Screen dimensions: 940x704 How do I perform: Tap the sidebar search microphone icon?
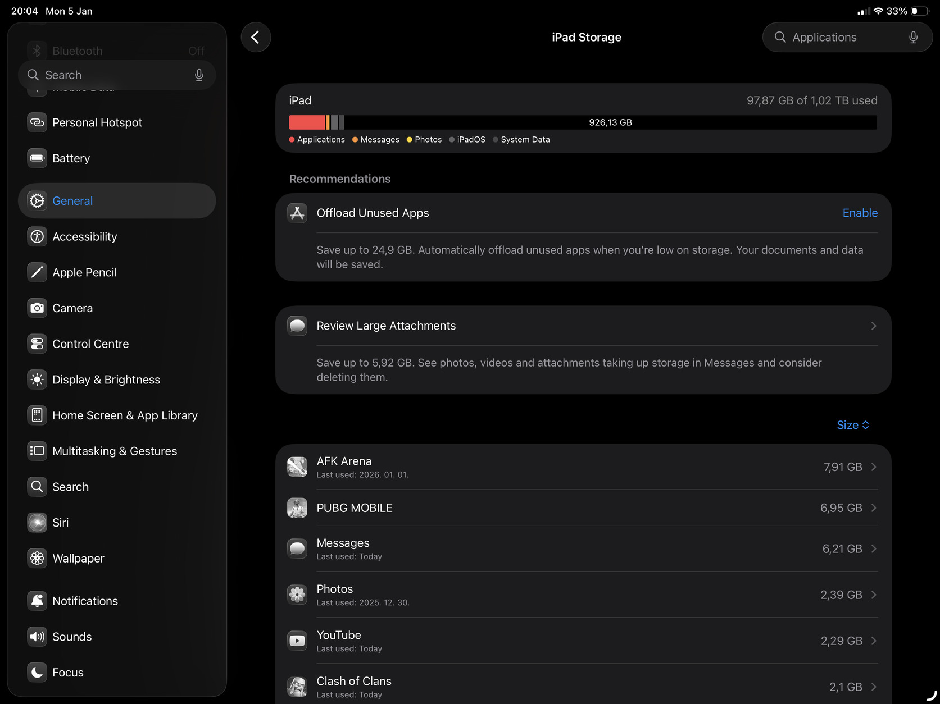199,75
